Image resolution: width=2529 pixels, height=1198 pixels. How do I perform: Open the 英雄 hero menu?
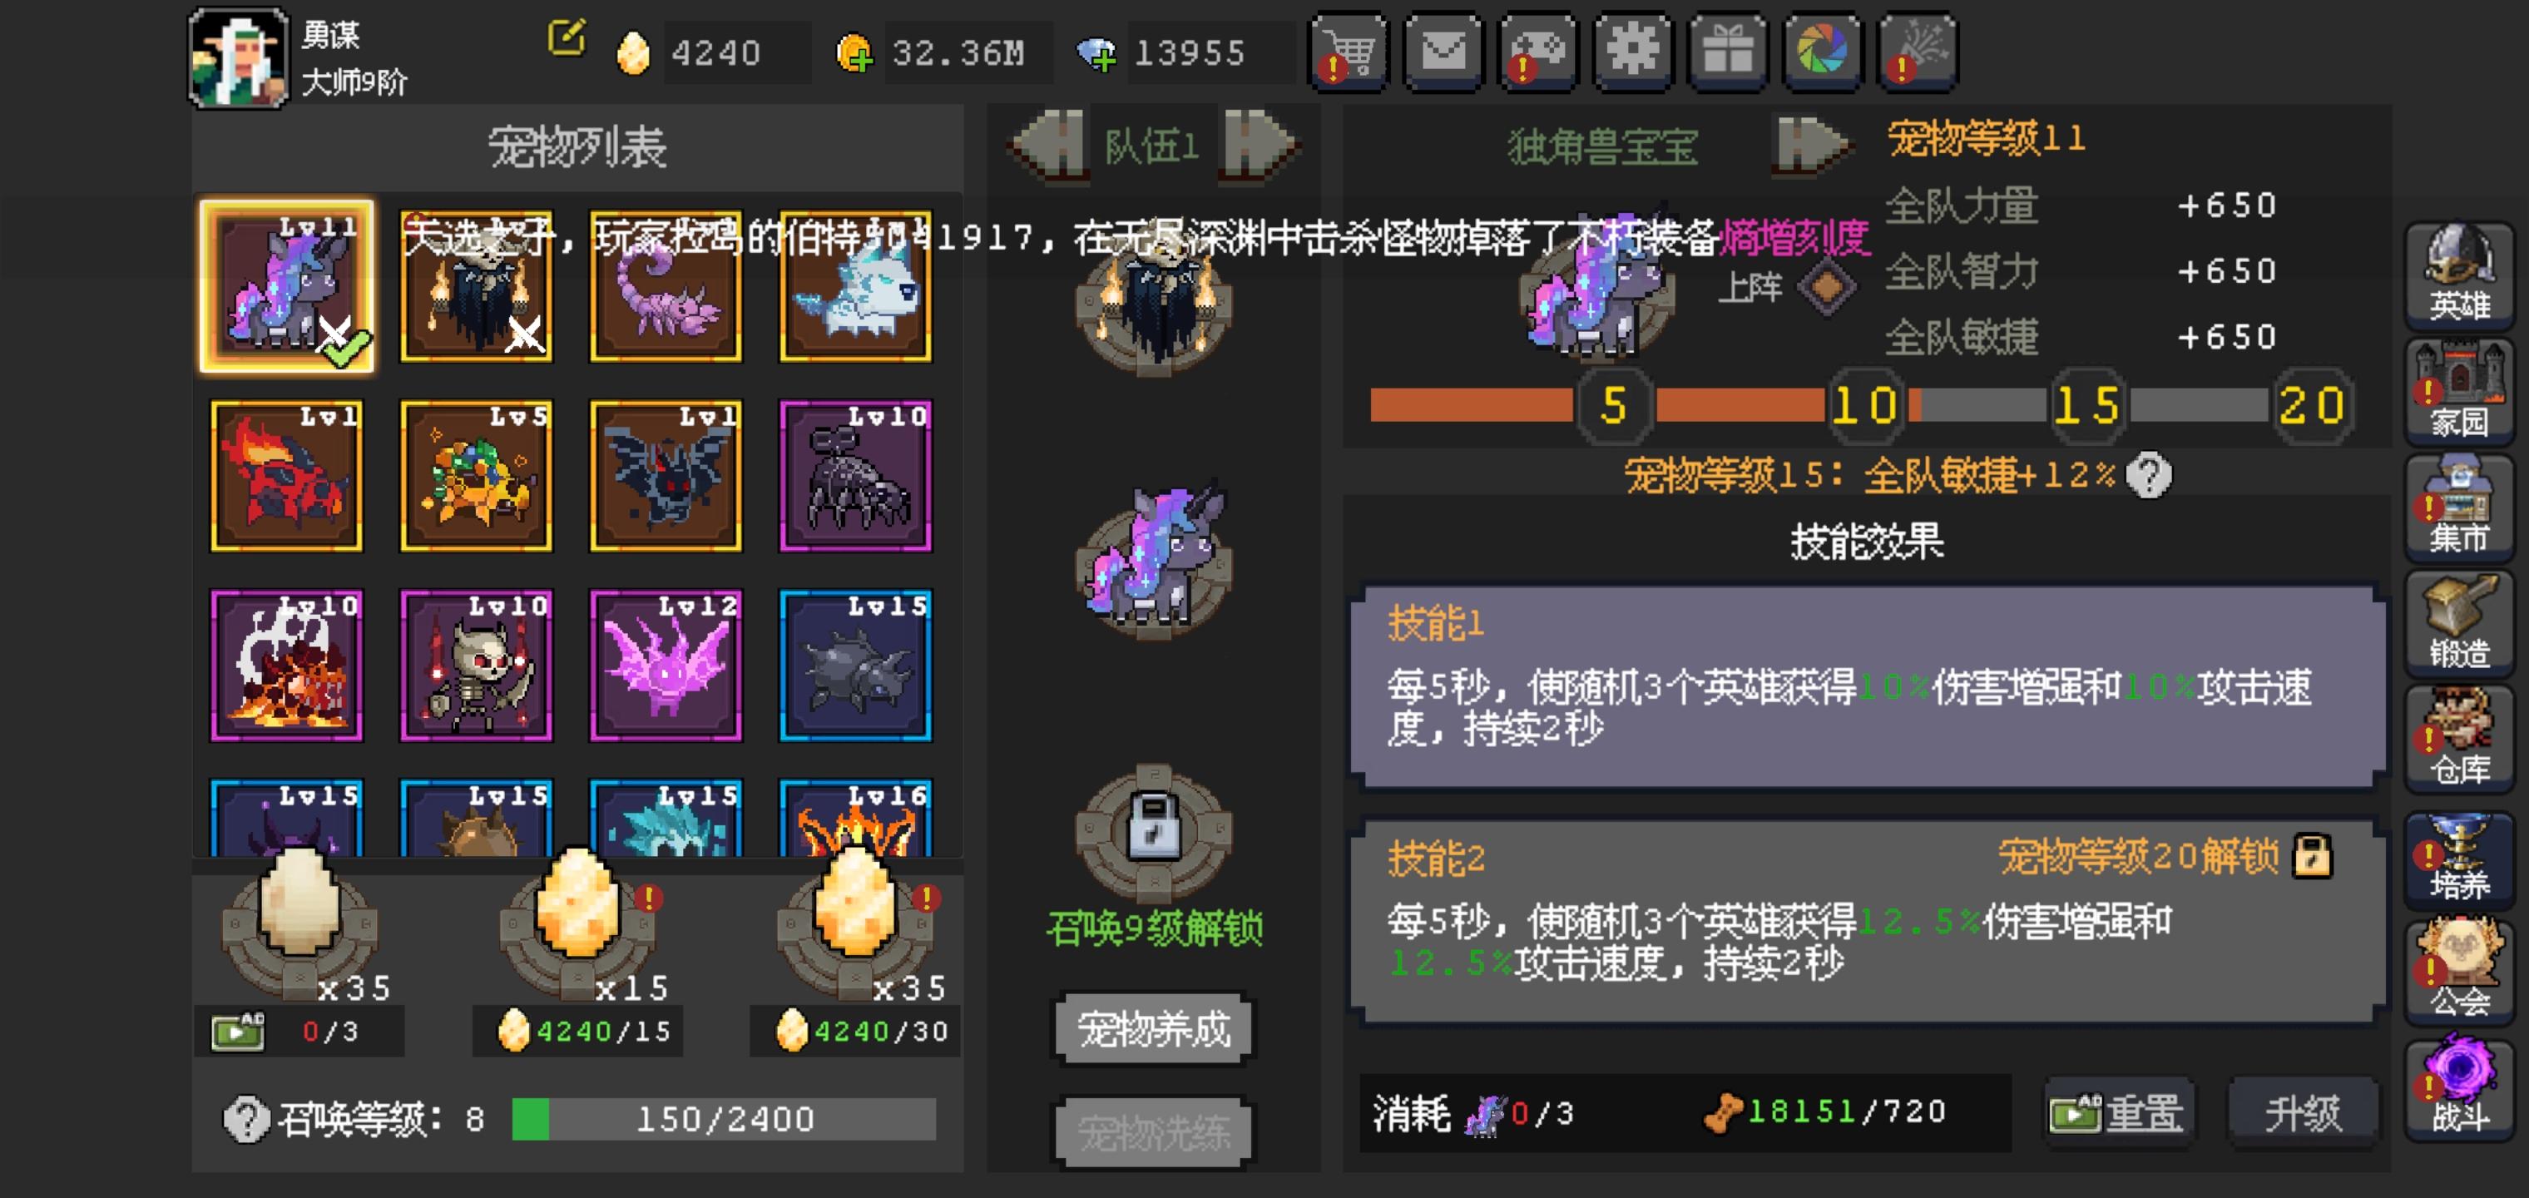tap(2458, 275)
